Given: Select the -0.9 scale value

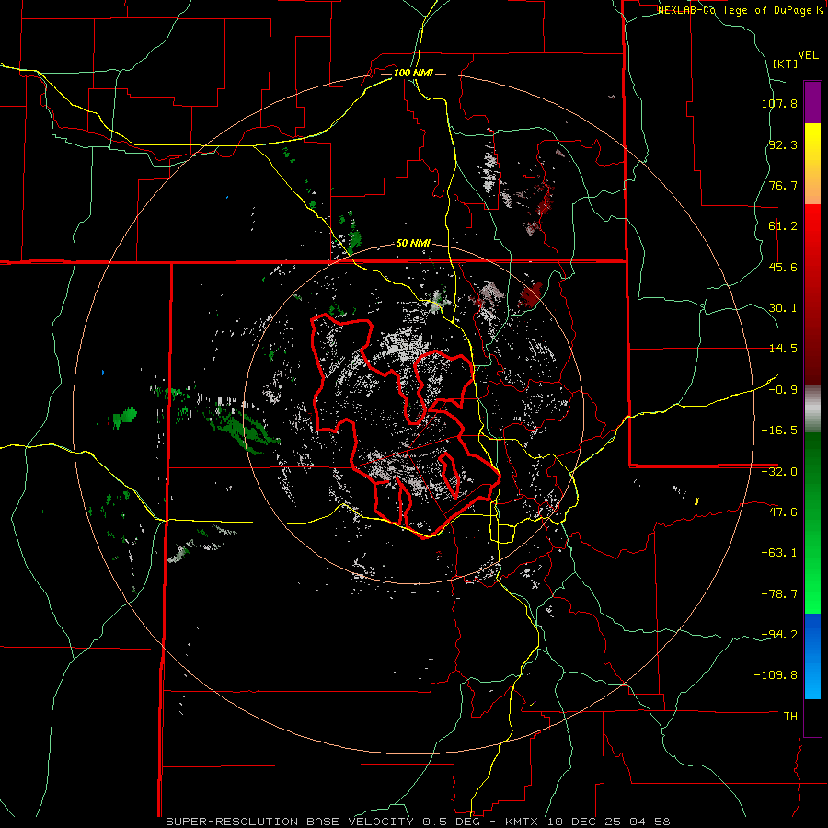Looking at the screenshot, I should (783, 390).
